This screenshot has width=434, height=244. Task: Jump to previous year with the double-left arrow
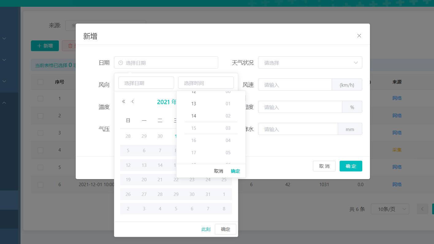(124, 101)
